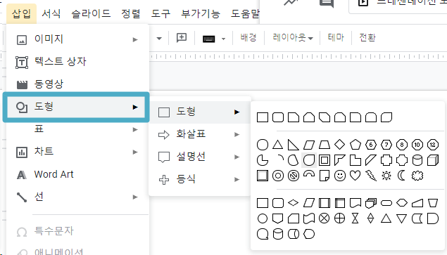Select the lightning bolt shape
This screenshot has width=447, height=255.
tap(370, 176)
